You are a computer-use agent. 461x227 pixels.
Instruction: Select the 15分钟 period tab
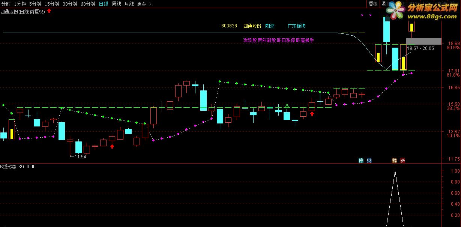coord(52,4)
